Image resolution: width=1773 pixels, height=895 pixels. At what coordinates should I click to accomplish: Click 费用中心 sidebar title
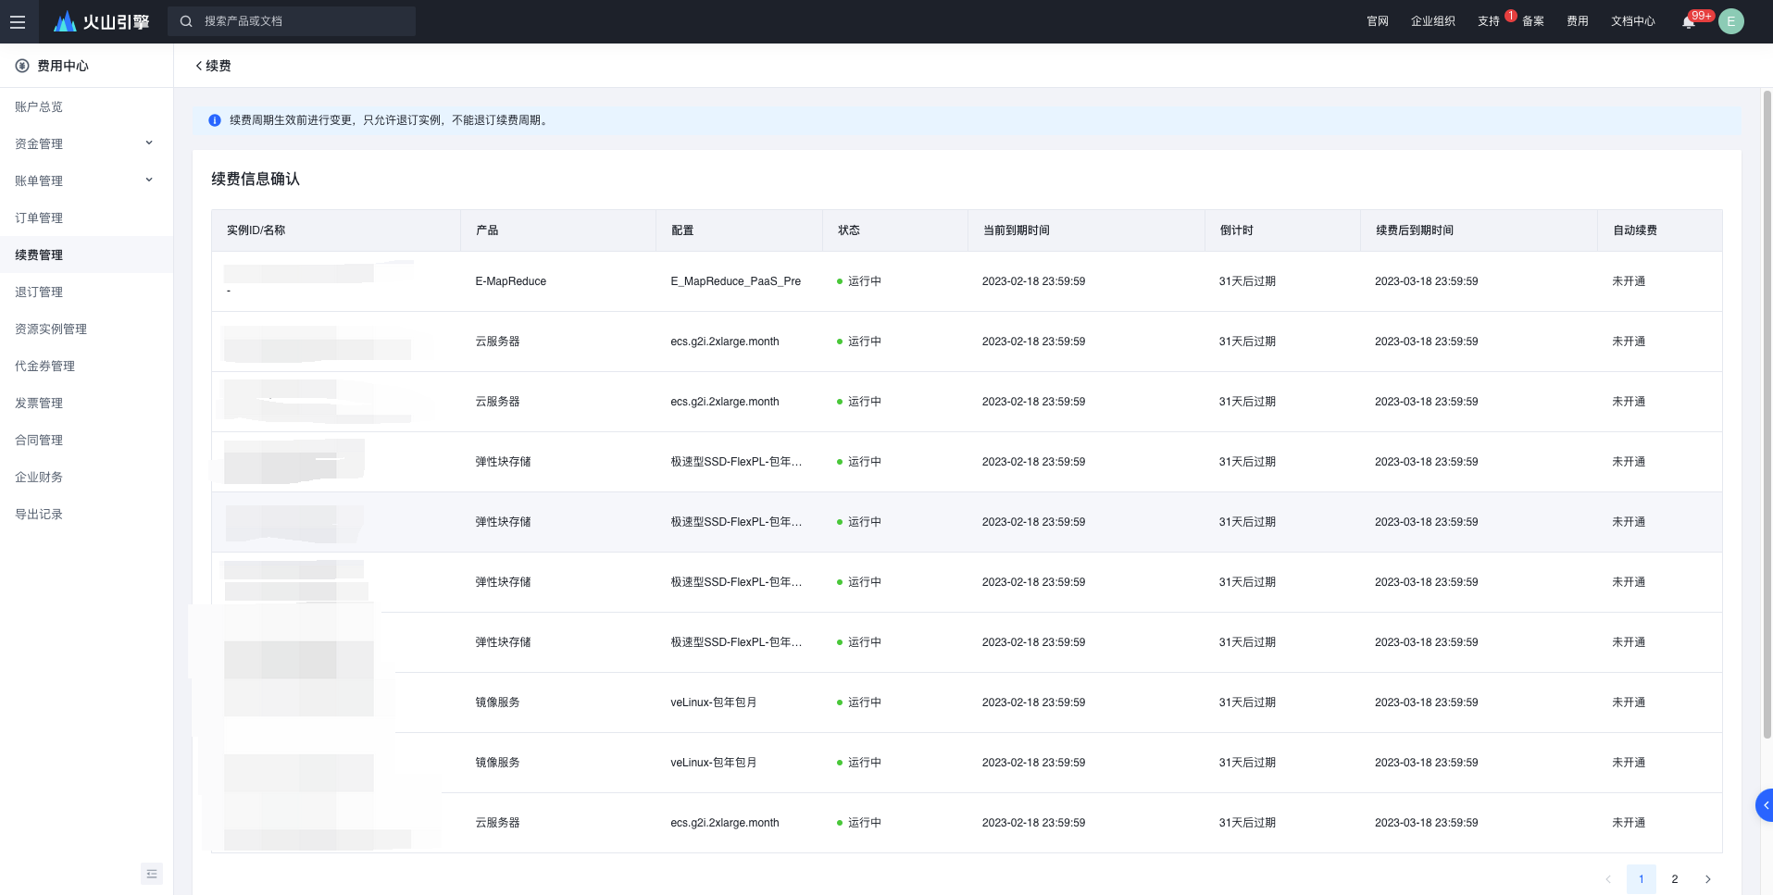63,66
